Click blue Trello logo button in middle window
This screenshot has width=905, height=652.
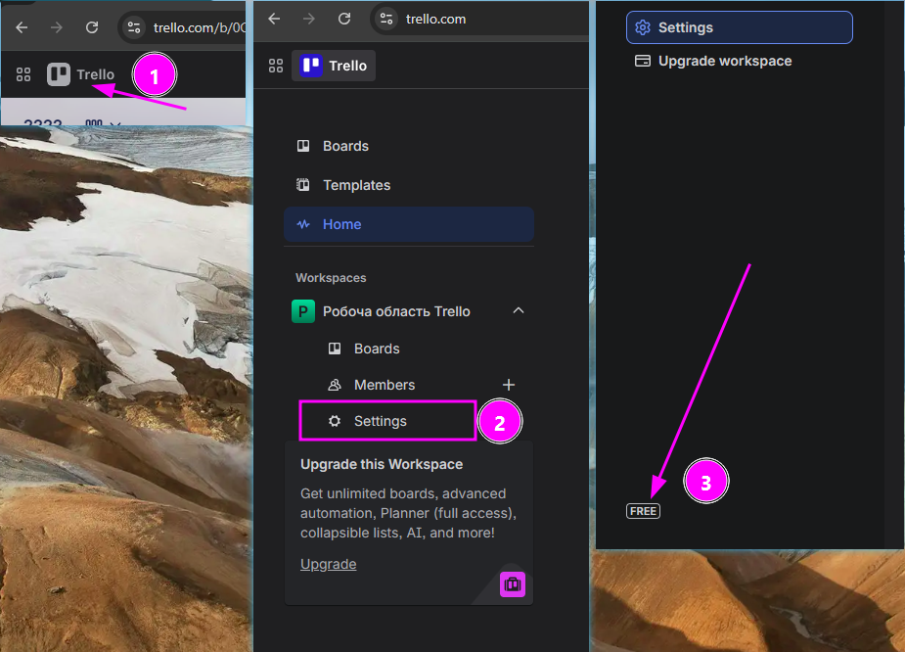click(x=334, y=66)
